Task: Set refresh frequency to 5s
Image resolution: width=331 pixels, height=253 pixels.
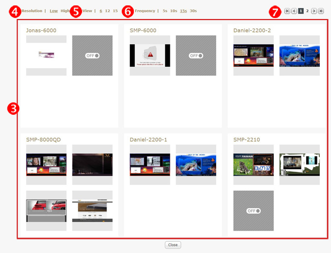Action: pyautogui.click(x=165, y=11)
